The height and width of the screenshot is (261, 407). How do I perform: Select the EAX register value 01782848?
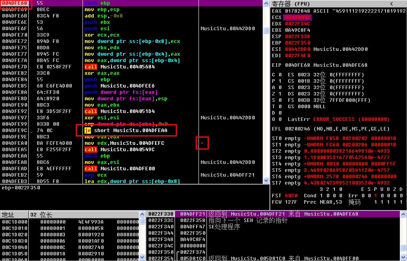pos(297,11)
